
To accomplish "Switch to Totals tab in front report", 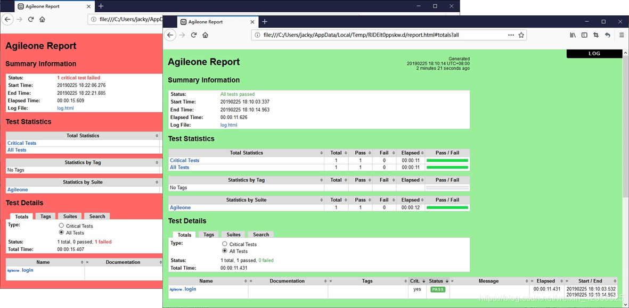I will (x=184, y=235).
